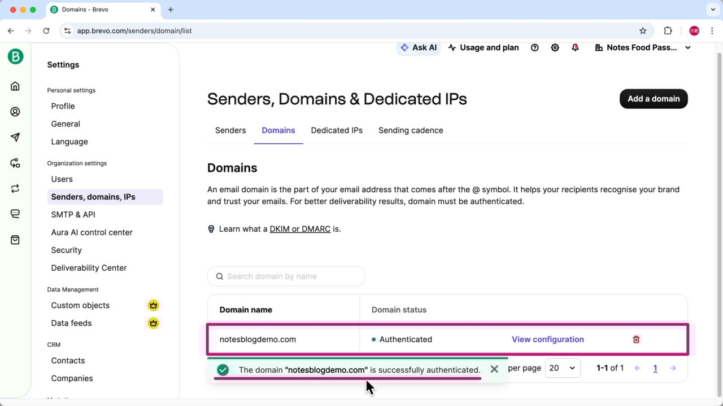Switch to the Dedicated IPs tab

point(337,130)
